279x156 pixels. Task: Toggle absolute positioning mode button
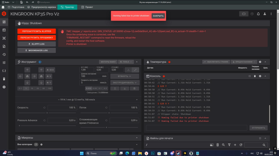point(128,70)
